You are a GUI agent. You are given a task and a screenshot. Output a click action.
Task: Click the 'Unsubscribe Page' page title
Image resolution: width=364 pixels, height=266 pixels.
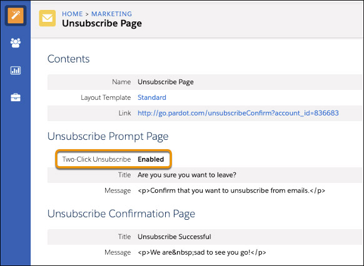(102, 24)
